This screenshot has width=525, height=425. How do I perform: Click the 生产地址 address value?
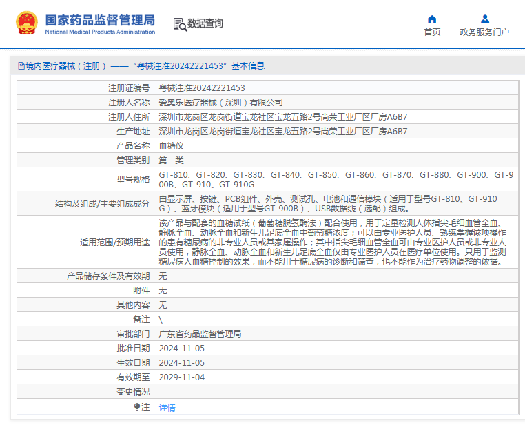[283, 131]
